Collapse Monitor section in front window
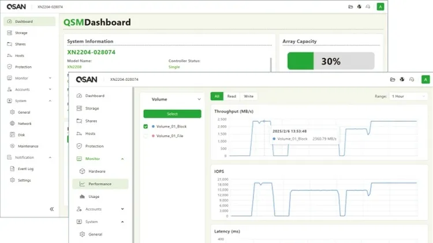 (x=122, y=159)
